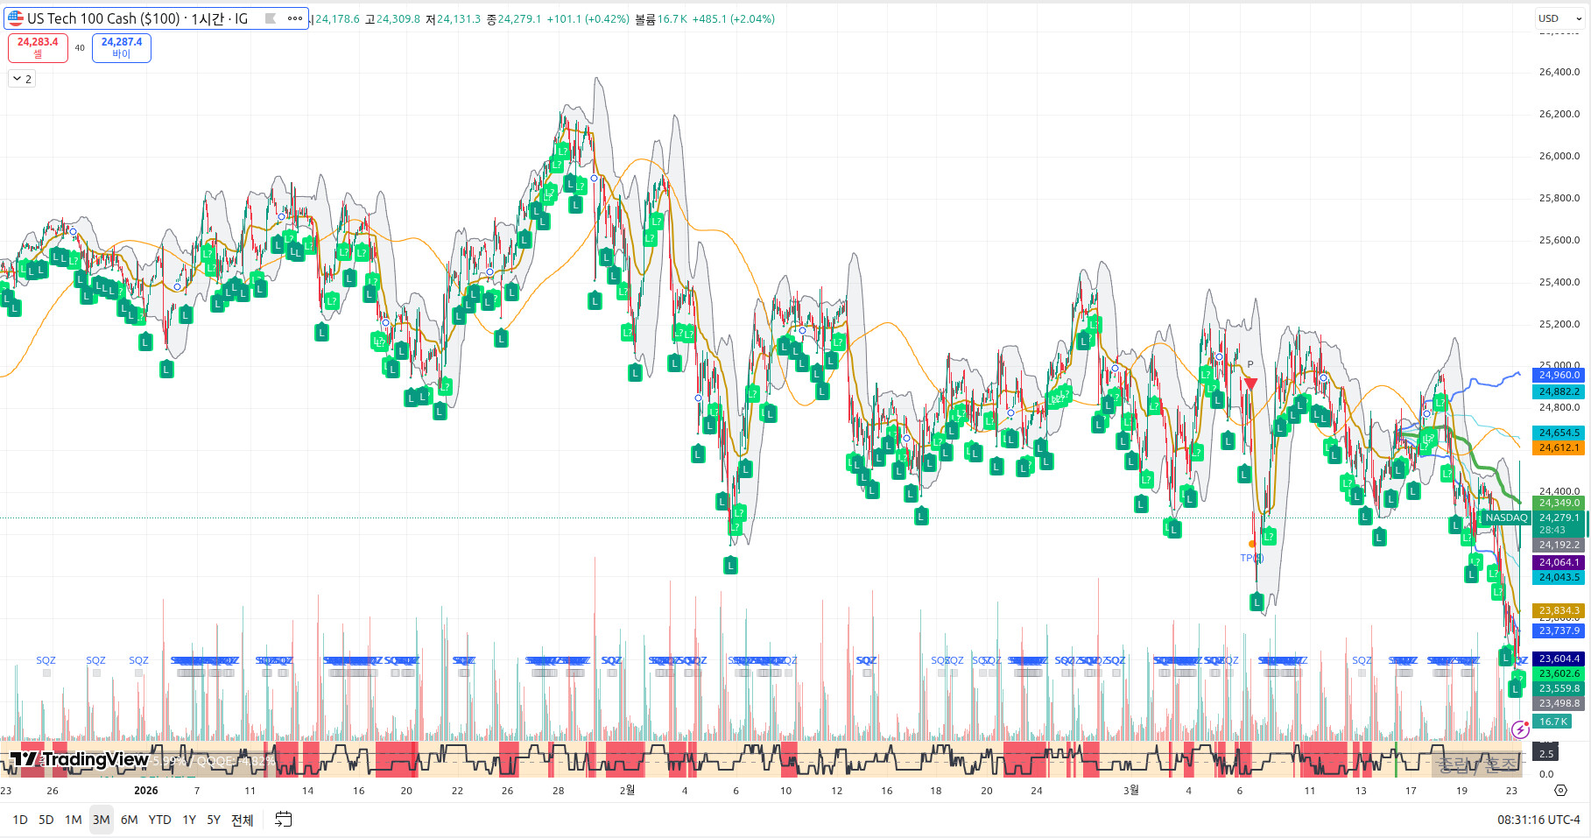1591x838 pixels.
Task: Click the price change value +101.1 (+0.42%)
Action: (588, 18)
